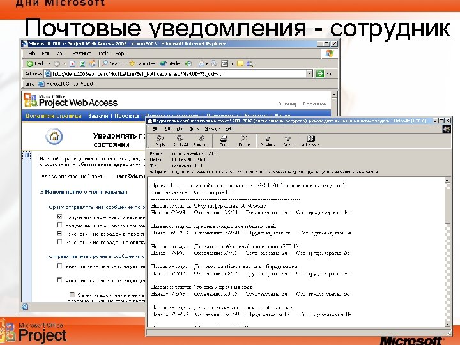The width and height of the screenshot is (460, 345).
Task: Click the History icon in Internet Explorer toolbar
Action: pyautogui.click(x=188, y=64)
